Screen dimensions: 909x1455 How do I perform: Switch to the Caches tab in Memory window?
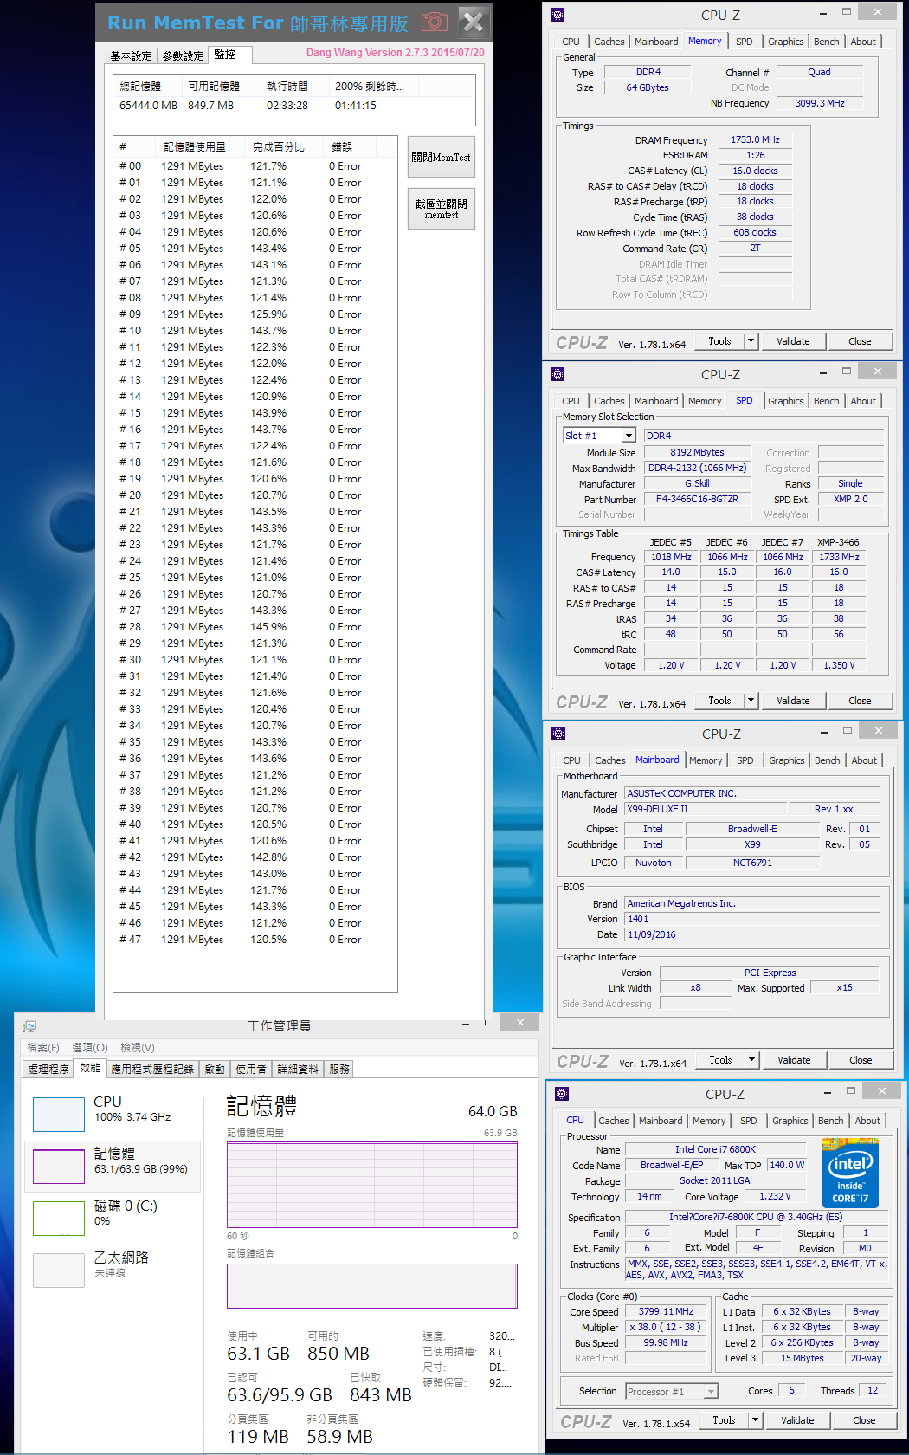click(x=609, y=42)
